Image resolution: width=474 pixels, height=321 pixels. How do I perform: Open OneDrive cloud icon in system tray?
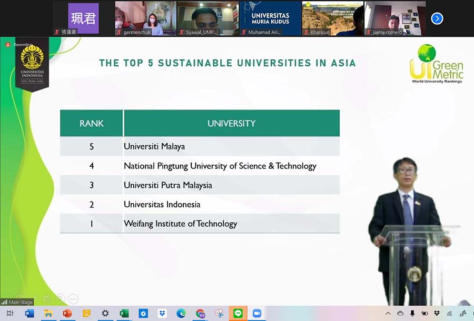pyautogui.click(x=400, y=314)
